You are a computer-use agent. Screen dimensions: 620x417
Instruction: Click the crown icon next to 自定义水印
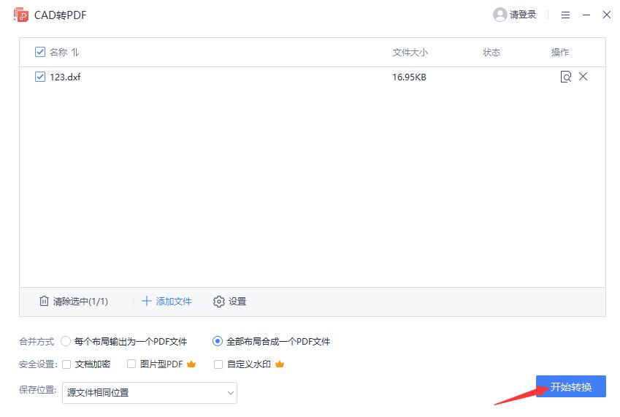280,364
